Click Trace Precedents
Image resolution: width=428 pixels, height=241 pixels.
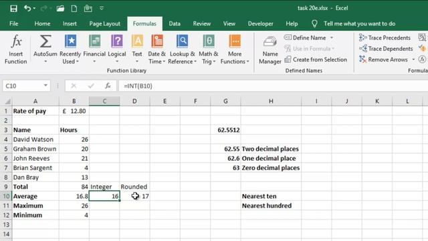coord(385,37)
